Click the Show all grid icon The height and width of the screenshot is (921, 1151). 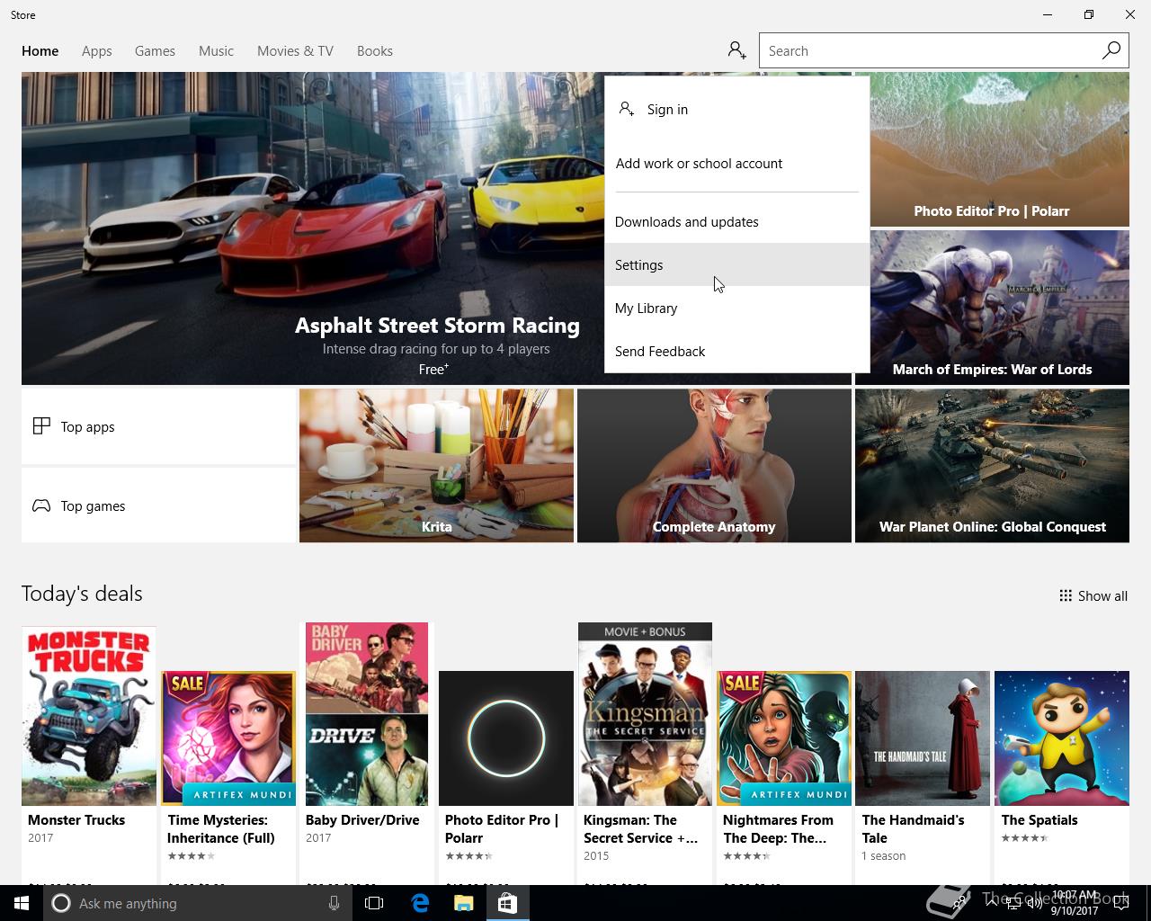click(1066, 595)
